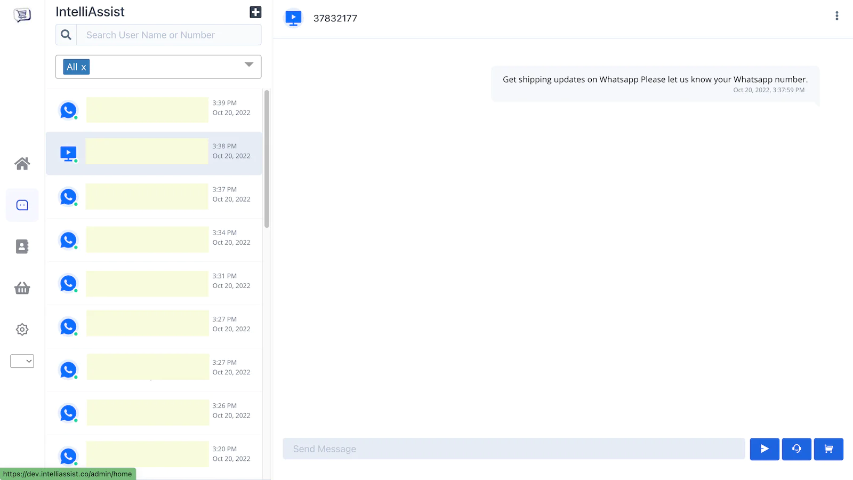This screenshot has width=853, height=480.
Task: Click the search magnifier icon
Action: click(x=66, y=35)
